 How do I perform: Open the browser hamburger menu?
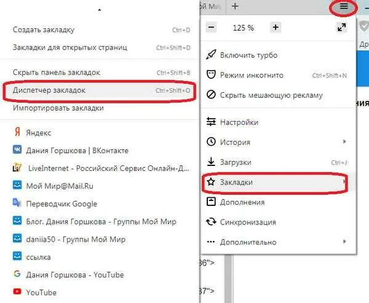(344, 6)
